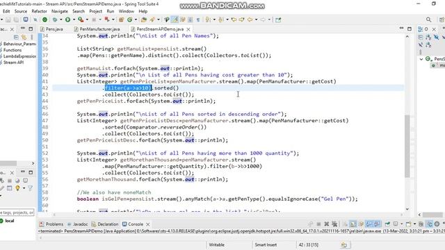Screen dimensions: 445x250
Task: Select local node in Boot Dashboard
Action: point(9,221)
